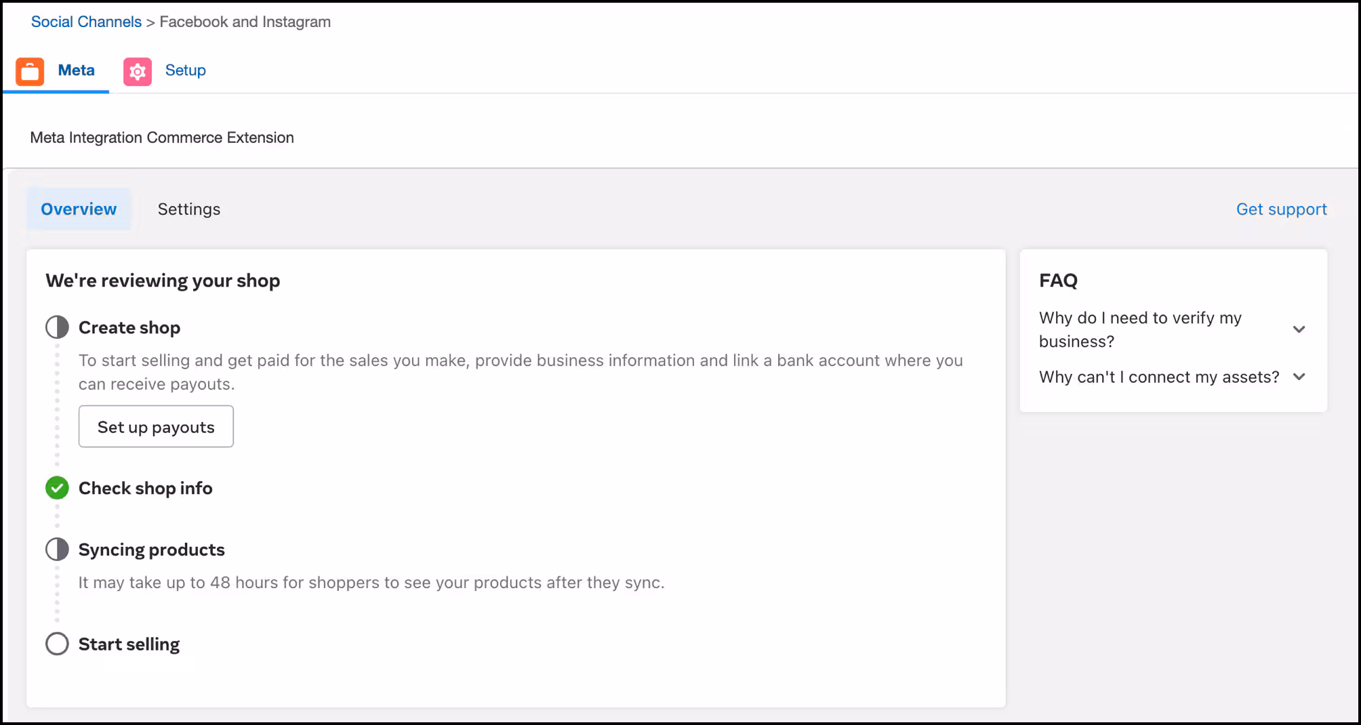The width and height of the screenshot is (1361, 725).
Task: Switch to the Meta tab
Action: (56, 70)
